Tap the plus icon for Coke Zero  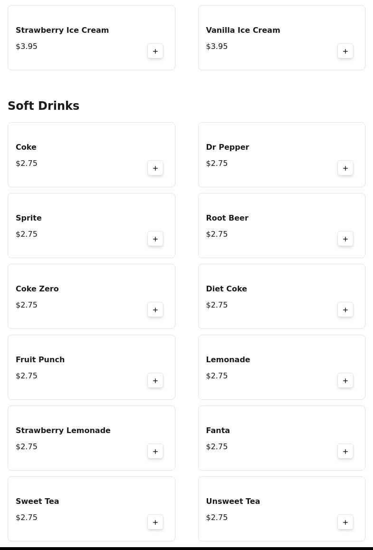(x=155, y=310)
